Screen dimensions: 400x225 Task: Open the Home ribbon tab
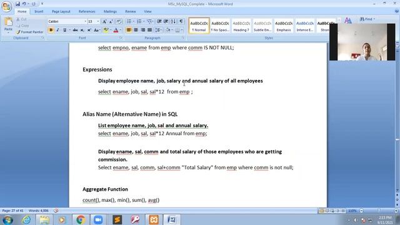[22, 11]
